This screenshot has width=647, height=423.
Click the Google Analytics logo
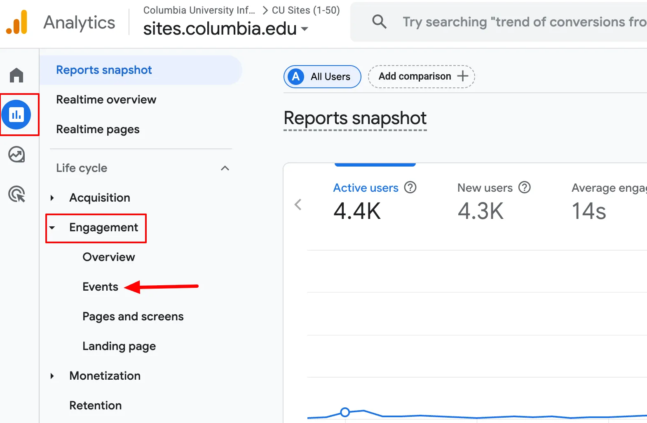tap(17, 22)
